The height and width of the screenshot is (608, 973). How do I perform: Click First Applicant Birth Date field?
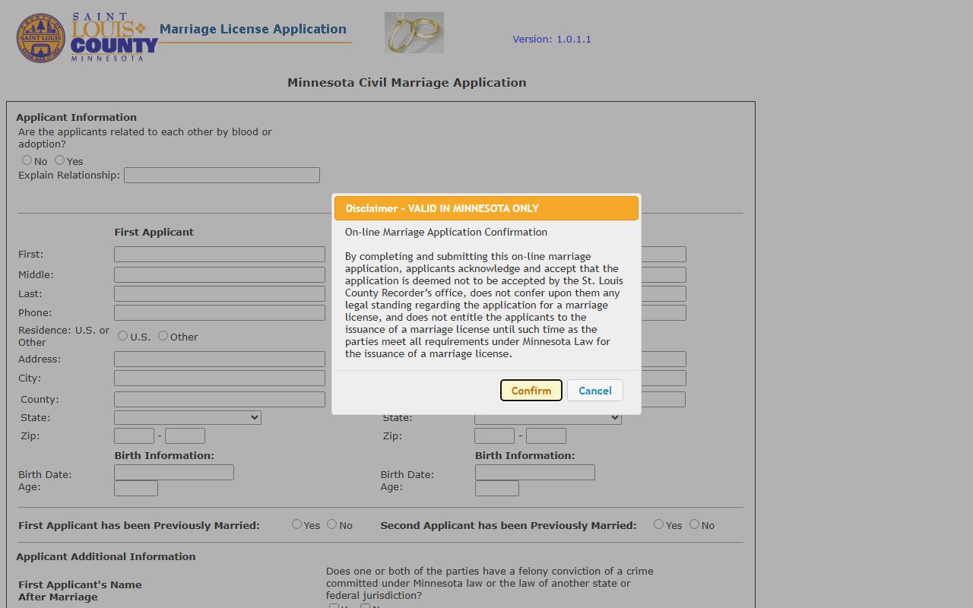point(174,473)
